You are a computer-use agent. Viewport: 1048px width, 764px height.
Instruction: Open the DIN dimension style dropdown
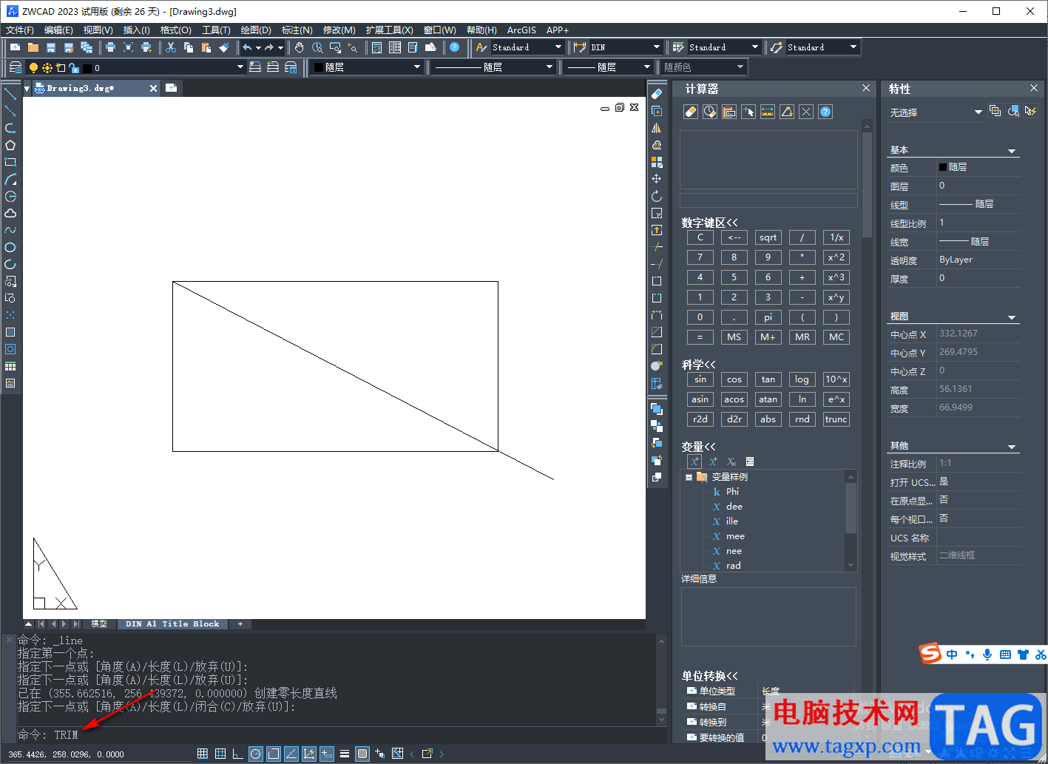pyautogui.click(x=656, y=47)
